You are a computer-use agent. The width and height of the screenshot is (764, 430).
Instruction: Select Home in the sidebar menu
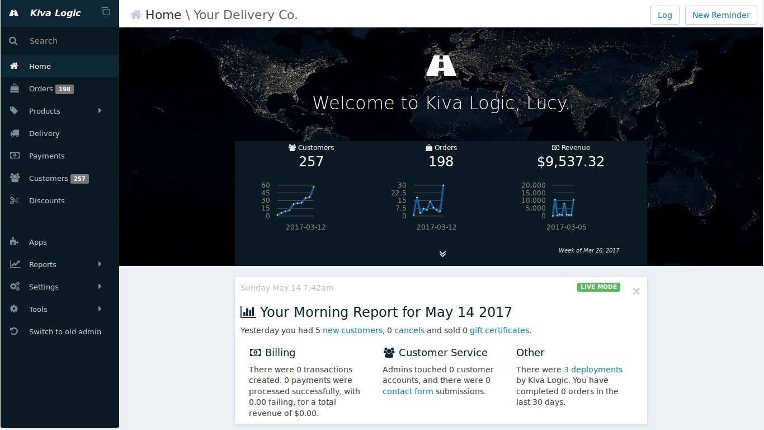click(40, 66)
